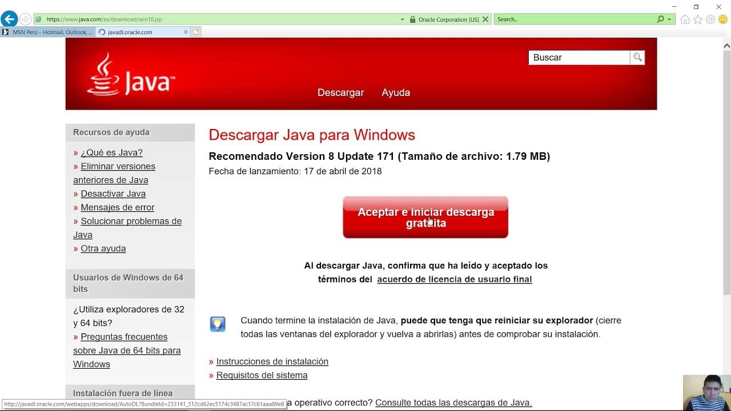Click Aceptar e iniciar descarga gratuita
Viewport: 731px width, 411px height.
(425, 217)
